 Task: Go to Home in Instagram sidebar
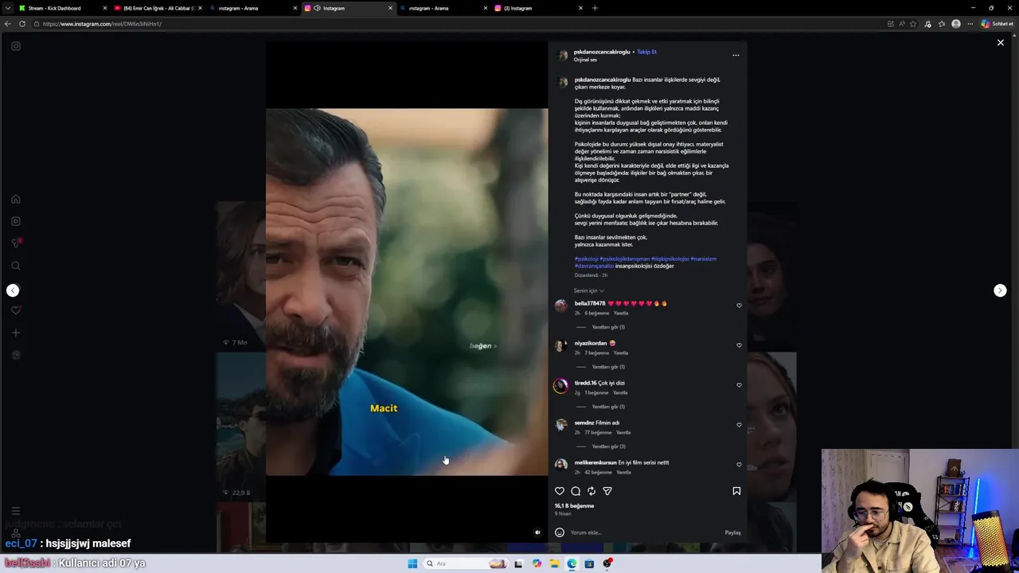16,199
